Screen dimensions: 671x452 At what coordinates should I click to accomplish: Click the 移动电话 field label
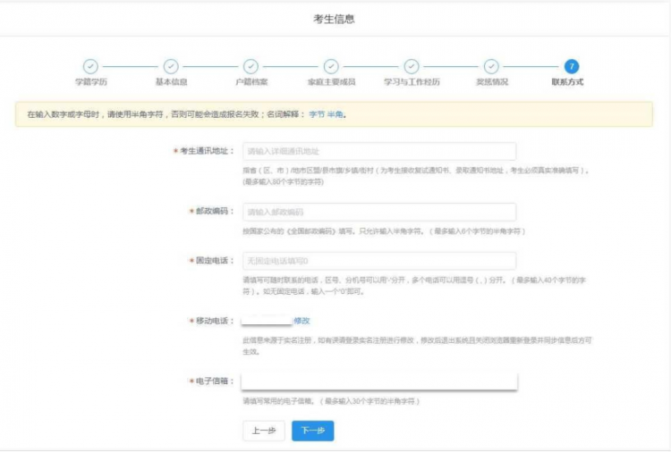212,321
